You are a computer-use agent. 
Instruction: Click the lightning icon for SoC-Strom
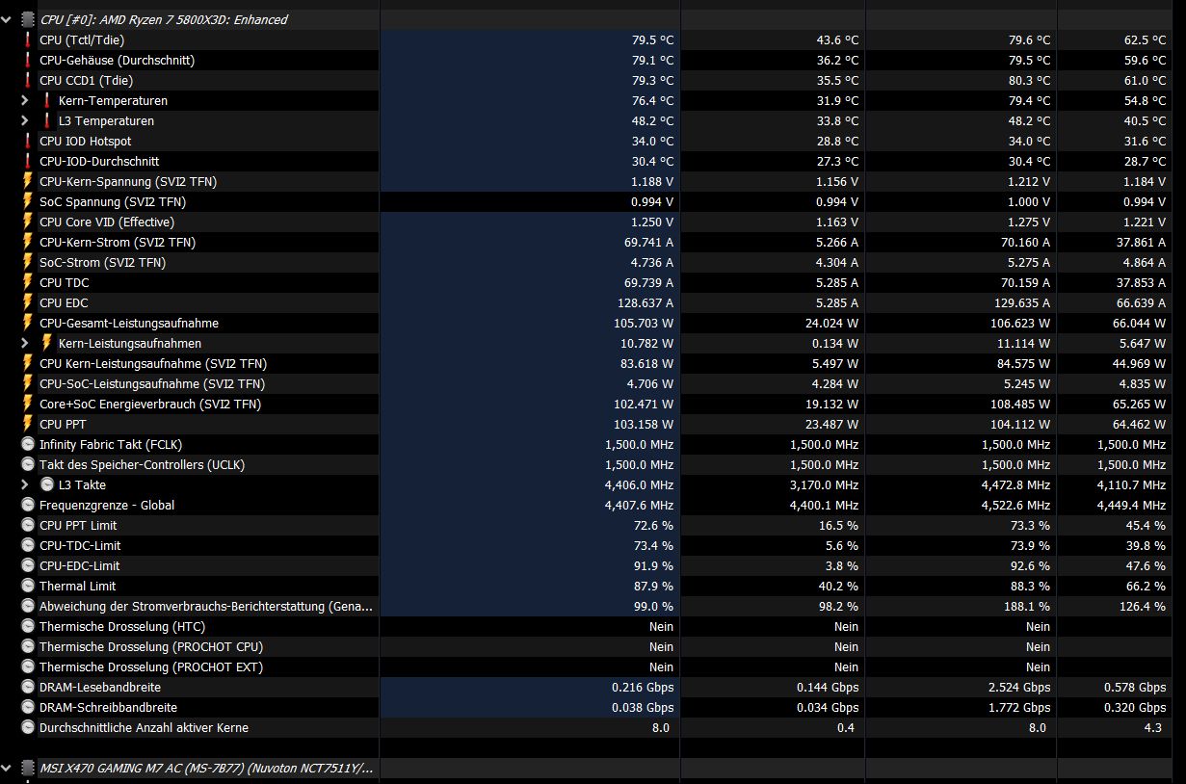pos(27,262)
